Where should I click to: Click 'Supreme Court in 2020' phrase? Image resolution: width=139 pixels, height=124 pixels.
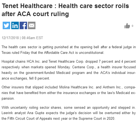pos(97,118)
